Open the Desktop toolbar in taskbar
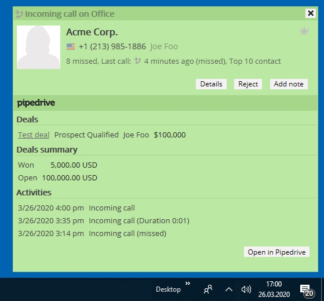 coord(168,289)
